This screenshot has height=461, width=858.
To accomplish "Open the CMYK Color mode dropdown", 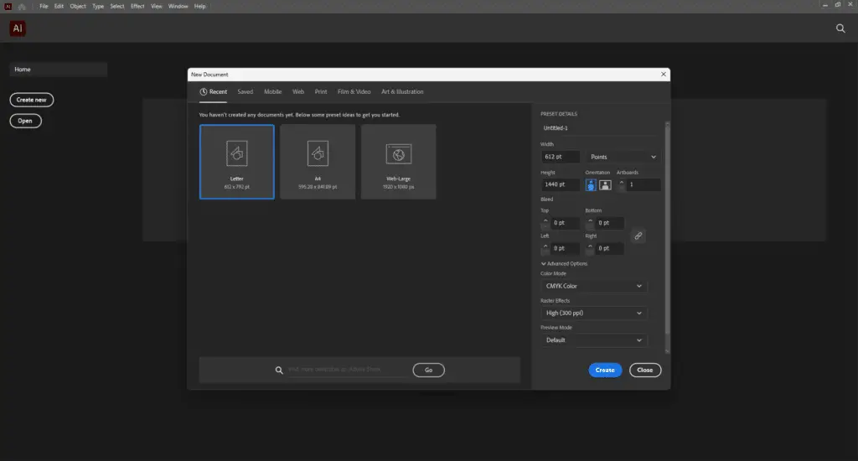I will coord(594,287).
